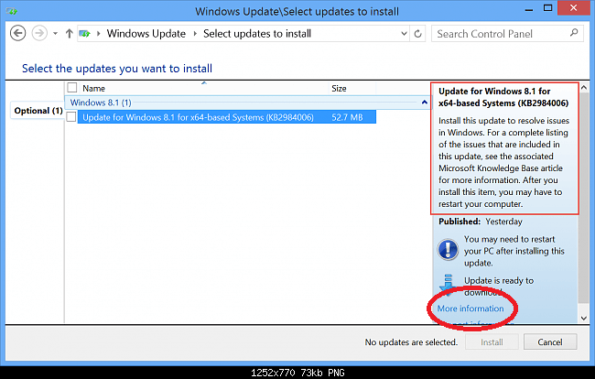Toggle the select-all checkbox beside Name
Screen dimensions: 595x379
72,88
